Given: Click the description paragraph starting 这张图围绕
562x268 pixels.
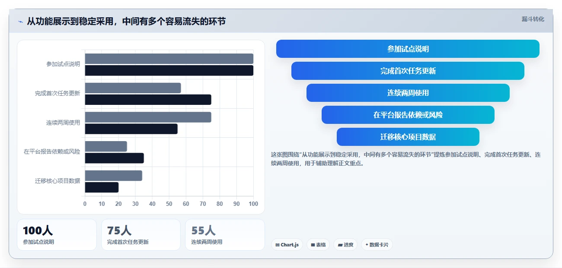Looking at the screenshot, I should click(x=406, y=159).
